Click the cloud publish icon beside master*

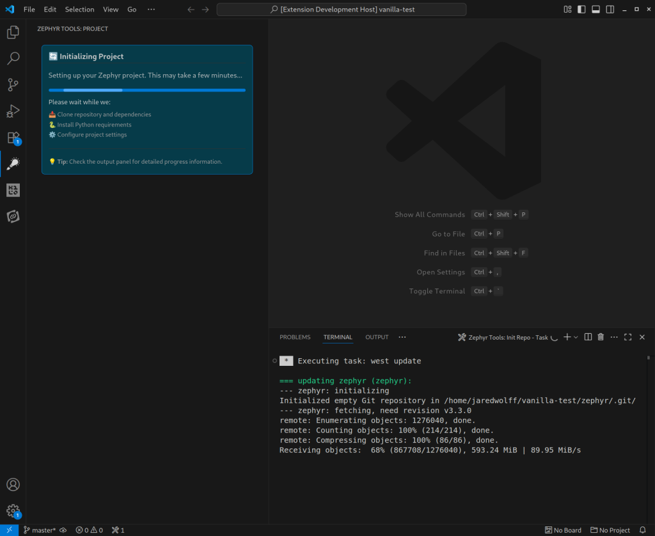coord(63,530)
